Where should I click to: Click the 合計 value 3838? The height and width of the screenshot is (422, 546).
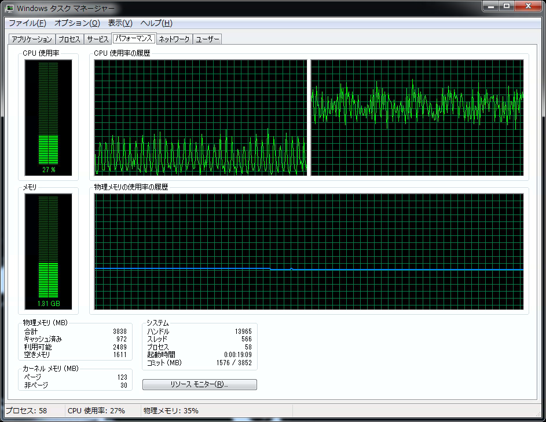120,332
